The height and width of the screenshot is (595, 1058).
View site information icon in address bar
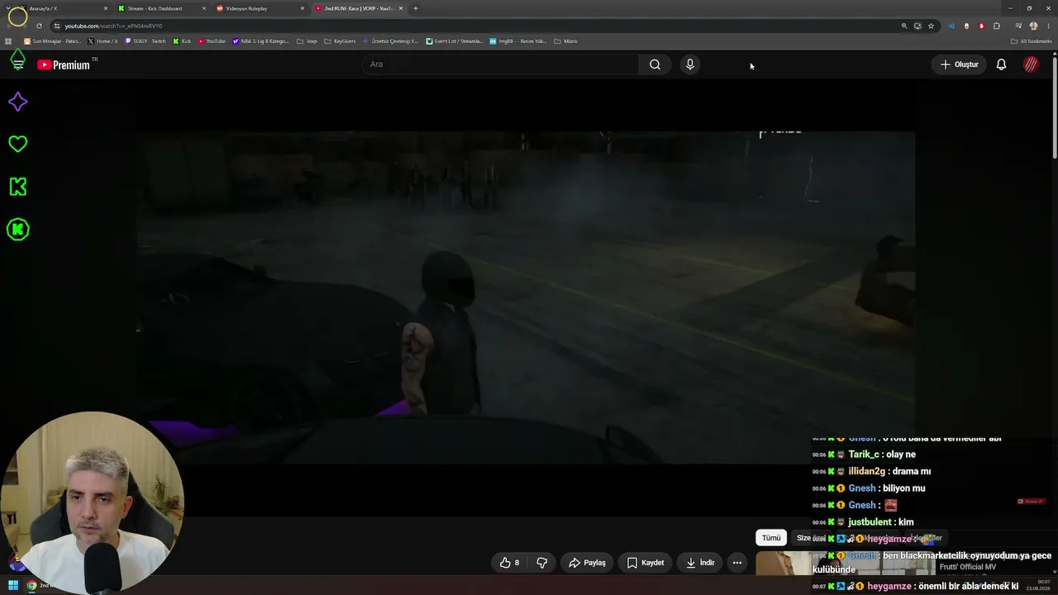(56, 26)
